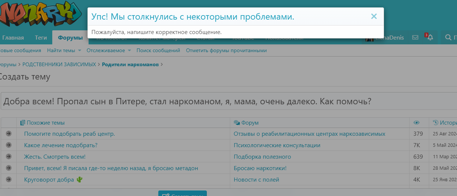This screenshot has width=457, height=196.
Task: Click arrow icon beside Круговорот добра
Action: [x=9, y=179]
